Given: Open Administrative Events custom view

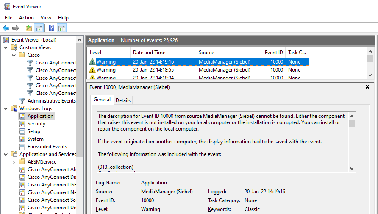Looking at the screenshot, I should pos(52,101).
